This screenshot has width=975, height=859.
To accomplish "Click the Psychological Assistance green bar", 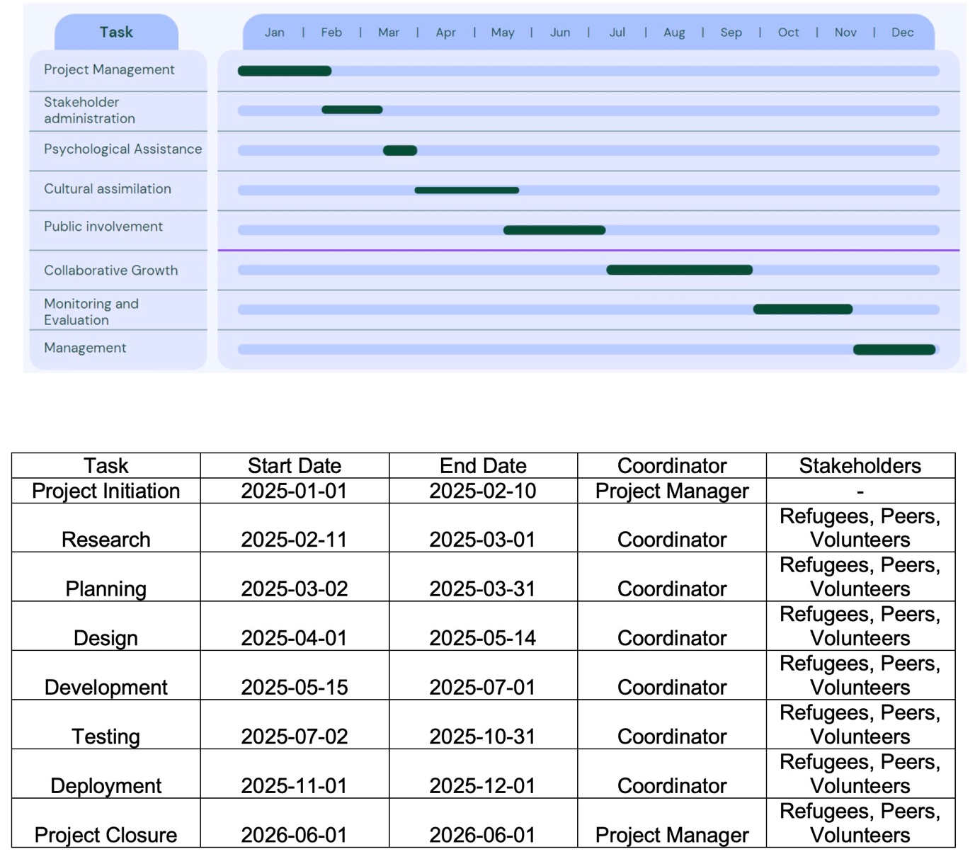I will (400, 150).
